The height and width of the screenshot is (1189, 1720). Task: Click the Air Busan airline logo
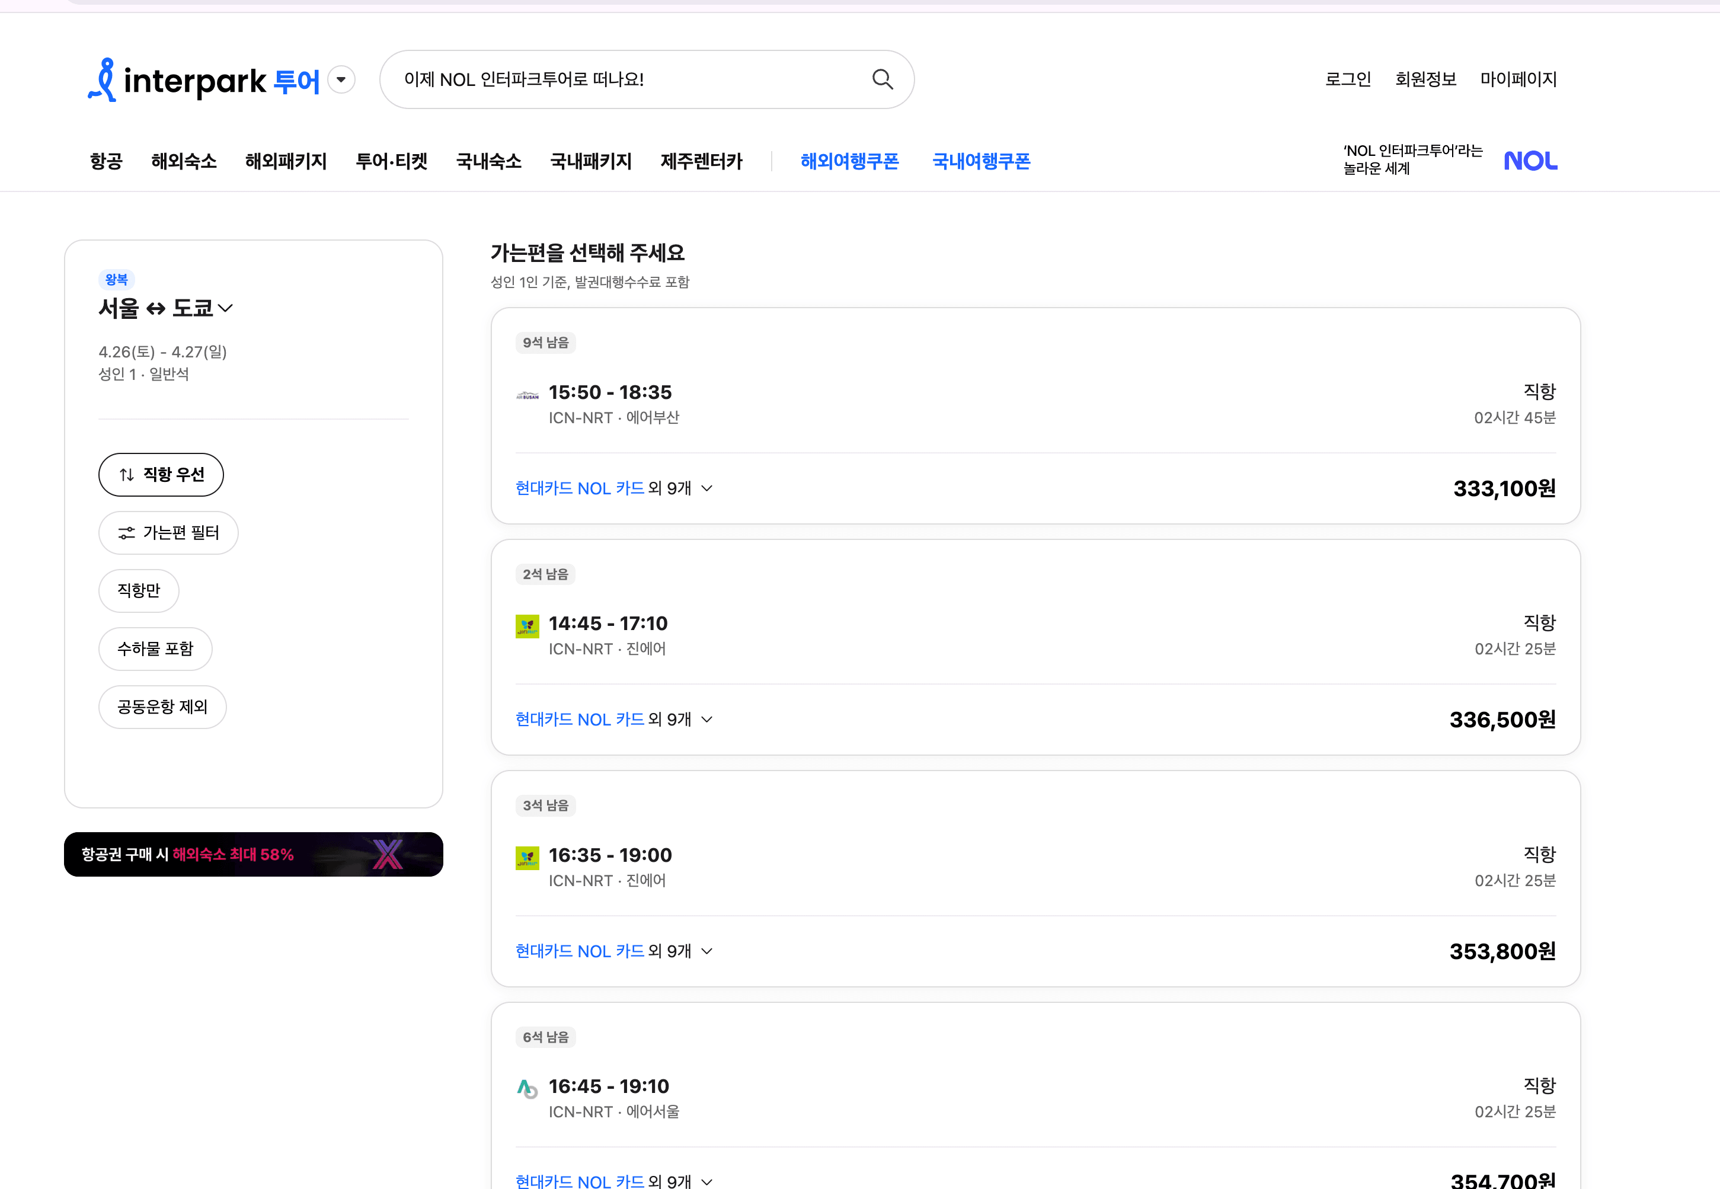527,395
